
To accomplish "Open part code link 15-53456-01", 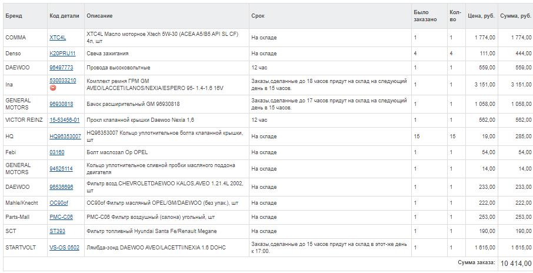I will pyautogui.click(x=65, y=120).
